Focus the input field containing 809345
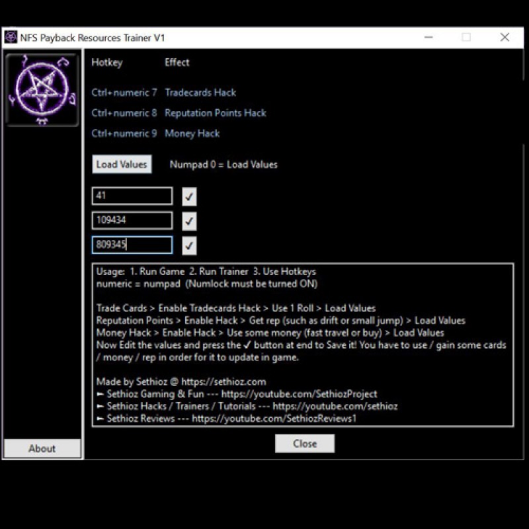Viewport: 529px width, 529px height. coord(132,245)
